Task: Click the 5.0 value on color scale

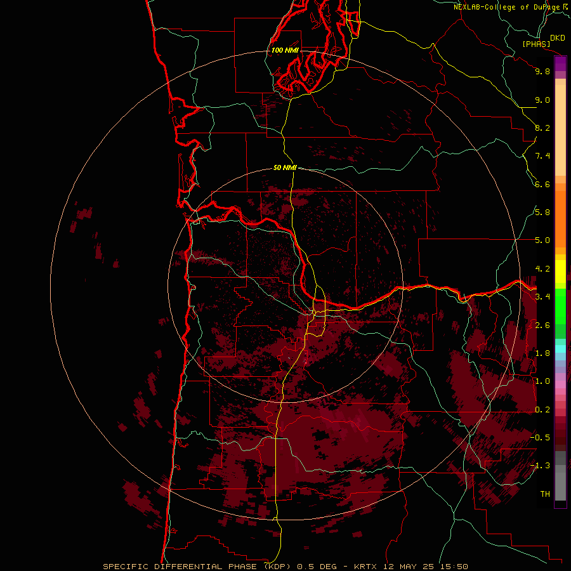Action: [x=542, y=240]
